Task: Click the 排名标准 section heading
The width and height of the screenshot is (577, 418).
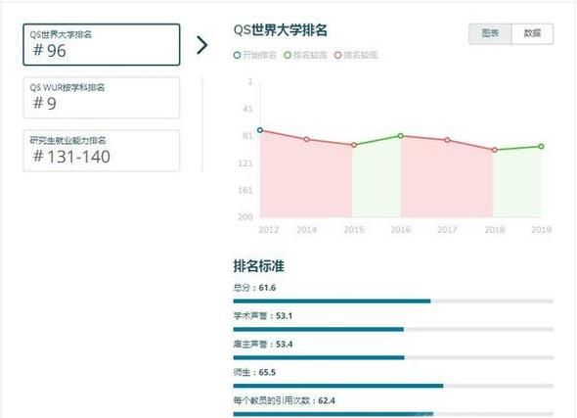Action: click(259, 266)
